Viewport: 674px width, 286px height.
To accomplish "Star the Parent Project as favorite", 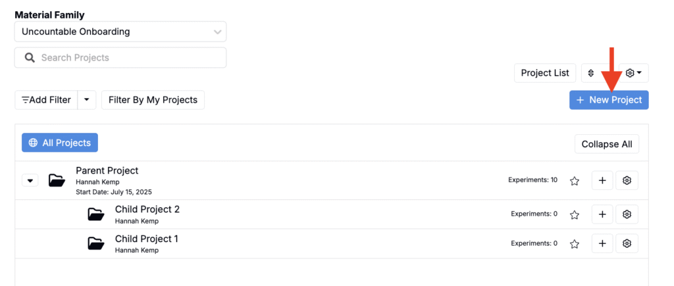I will coord(575,181).
